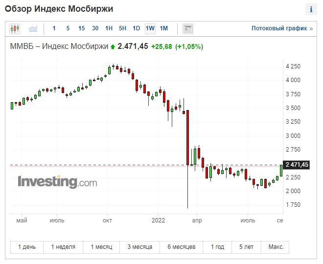323x264 pixels.
Task: Click the +25,68 change value
Action: [161, 46]
